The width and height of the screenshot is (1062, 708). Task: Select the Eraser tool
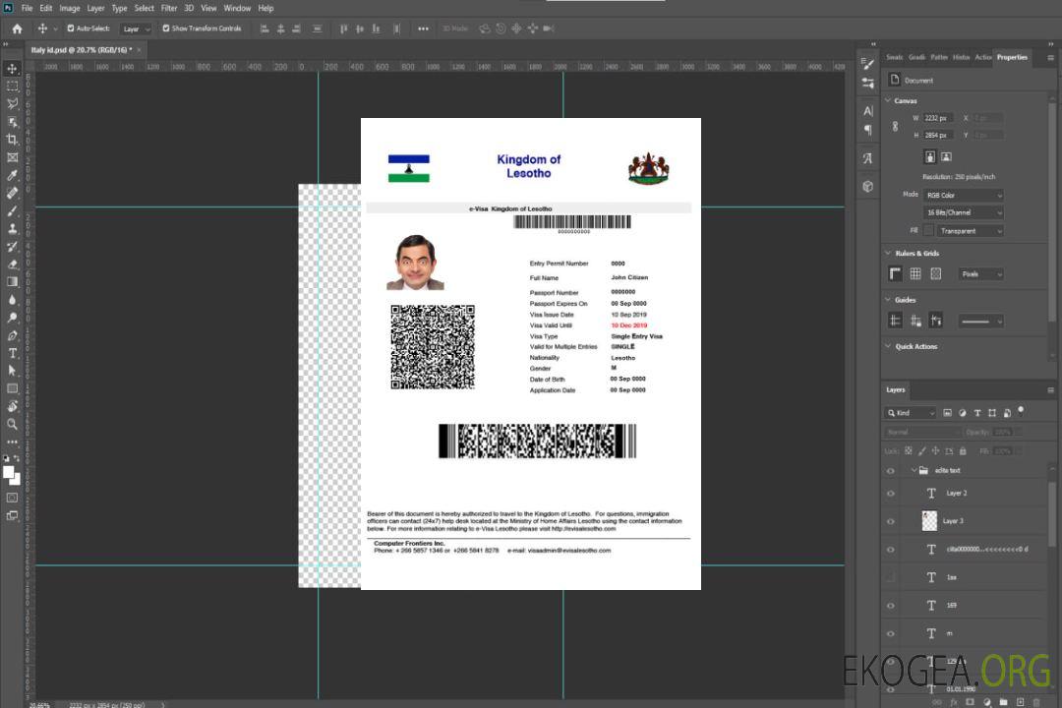click(x=12, y=264)
